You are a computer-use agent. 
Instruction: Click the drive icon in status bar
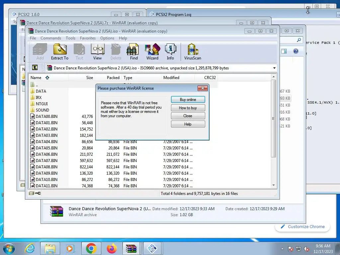tap(32, 193)
